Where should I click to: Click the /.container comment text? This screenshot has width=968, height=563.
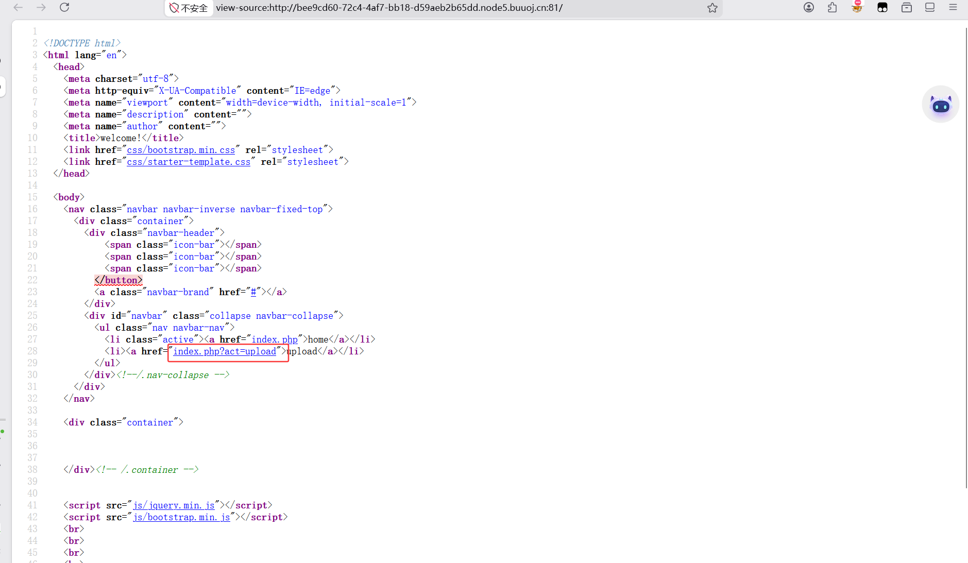point(147,470)
